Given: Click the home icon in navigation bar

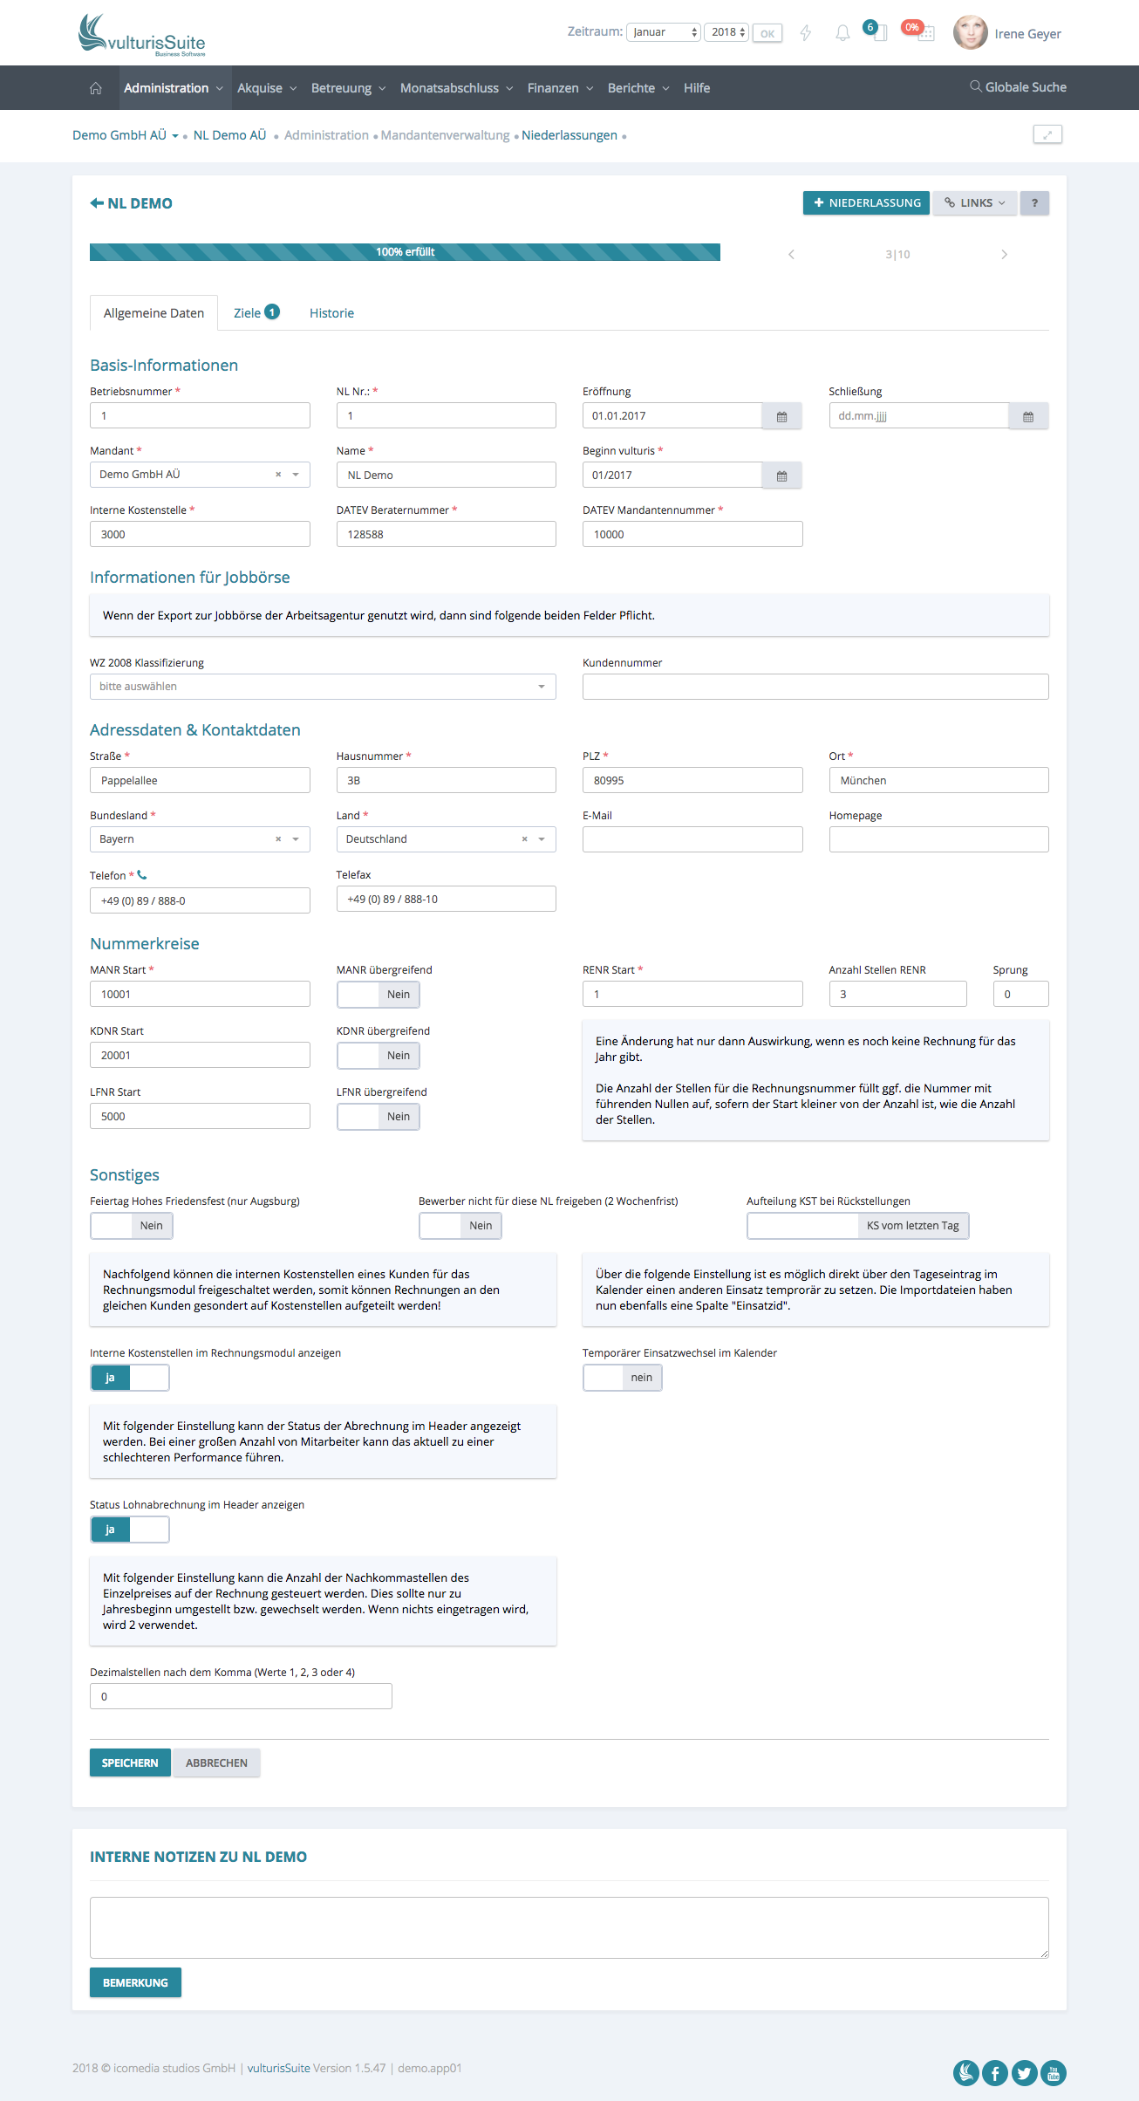Looking at the screenshot, I should pos(96,88).
